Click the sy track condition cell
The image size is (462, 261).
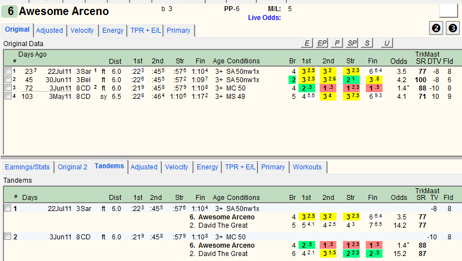click(x=103, y=96)
